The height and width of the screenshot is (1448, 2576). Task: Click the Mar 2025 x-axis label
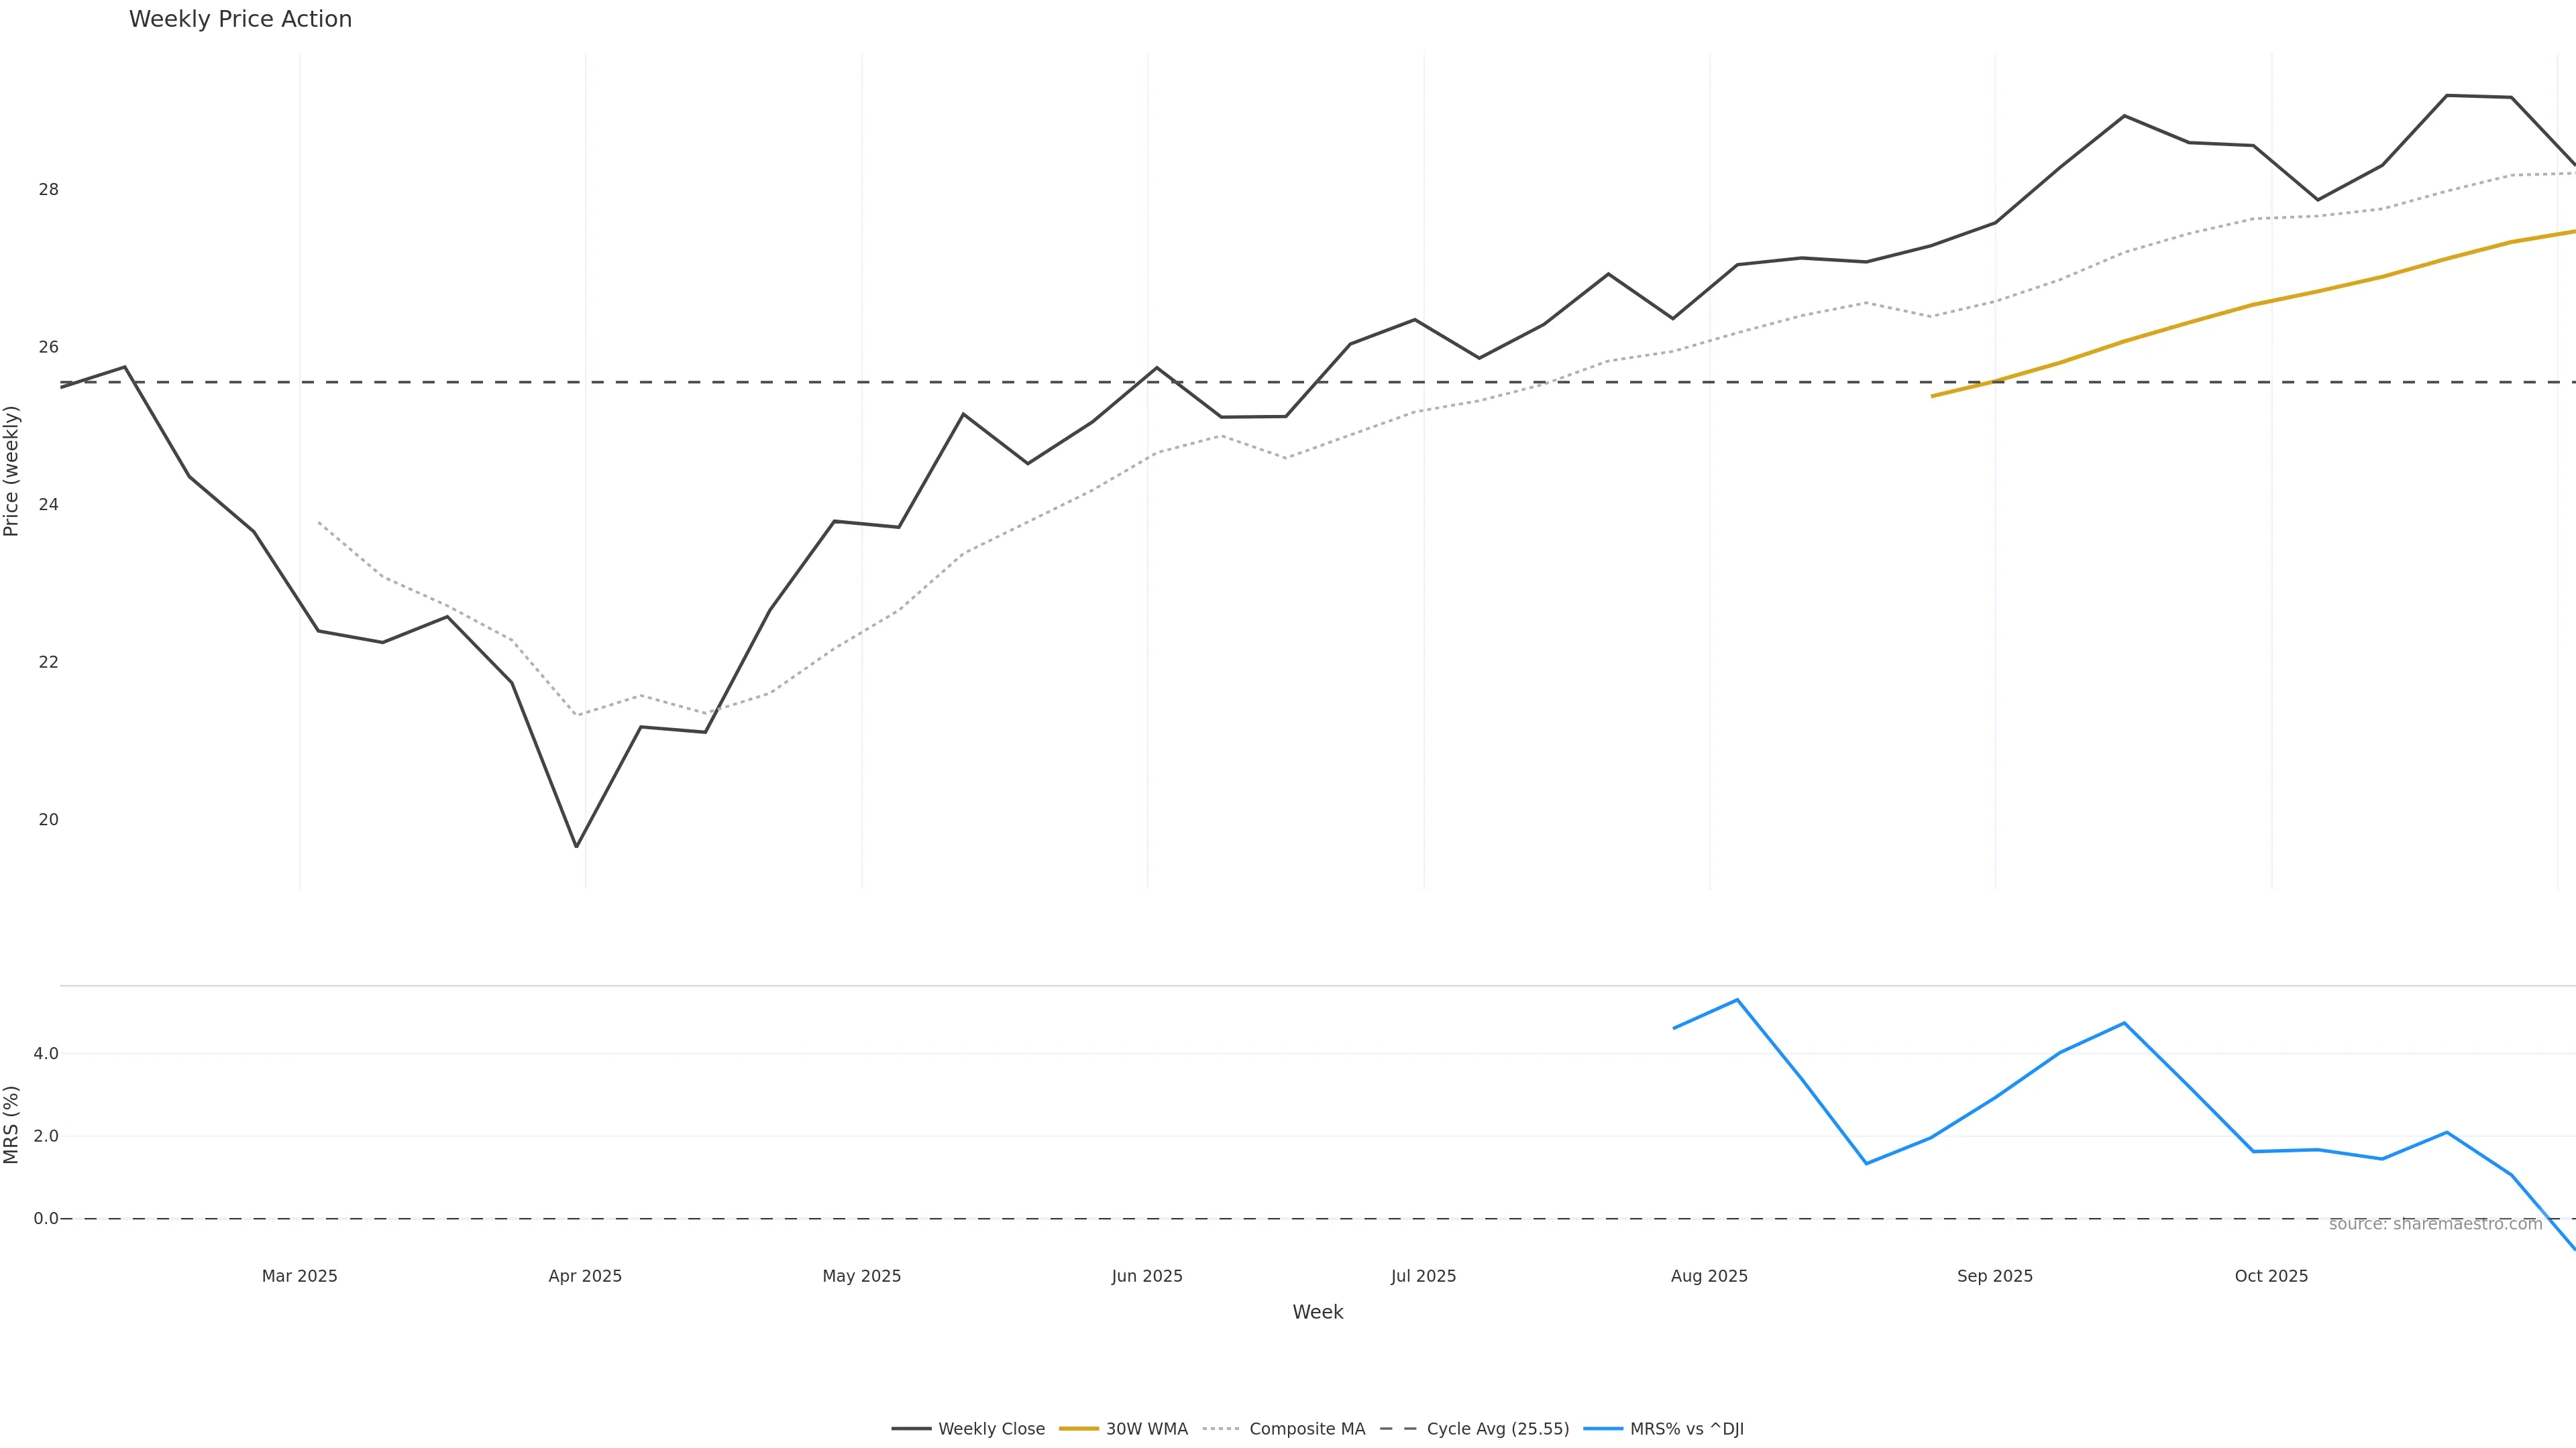click(x=299, y=1276)
